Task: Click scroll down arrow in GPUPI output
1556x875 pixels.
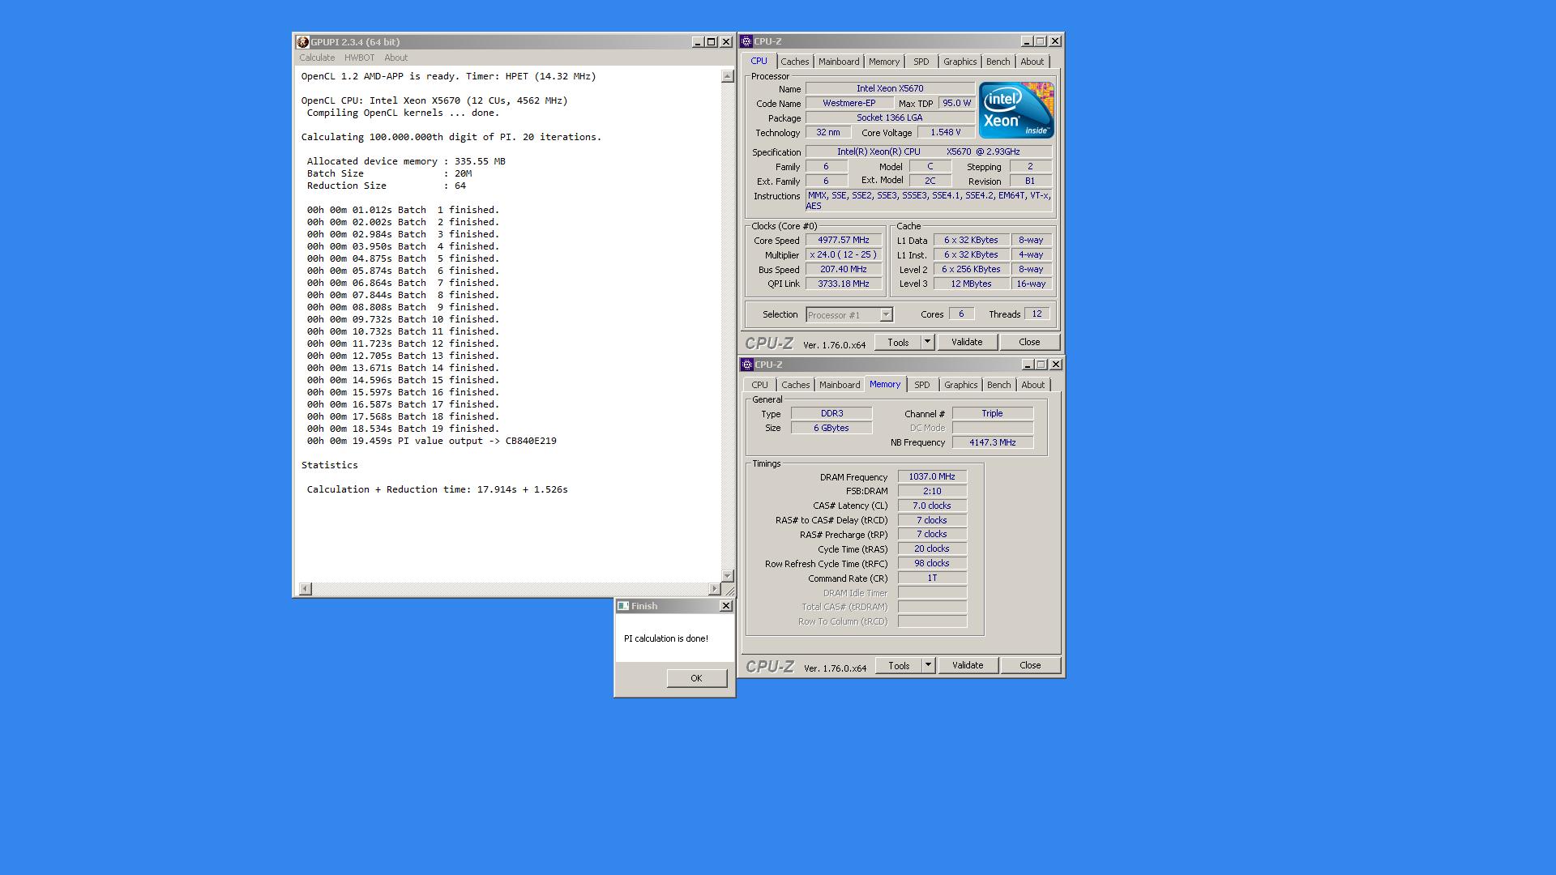Action: [x=727, y=575]
